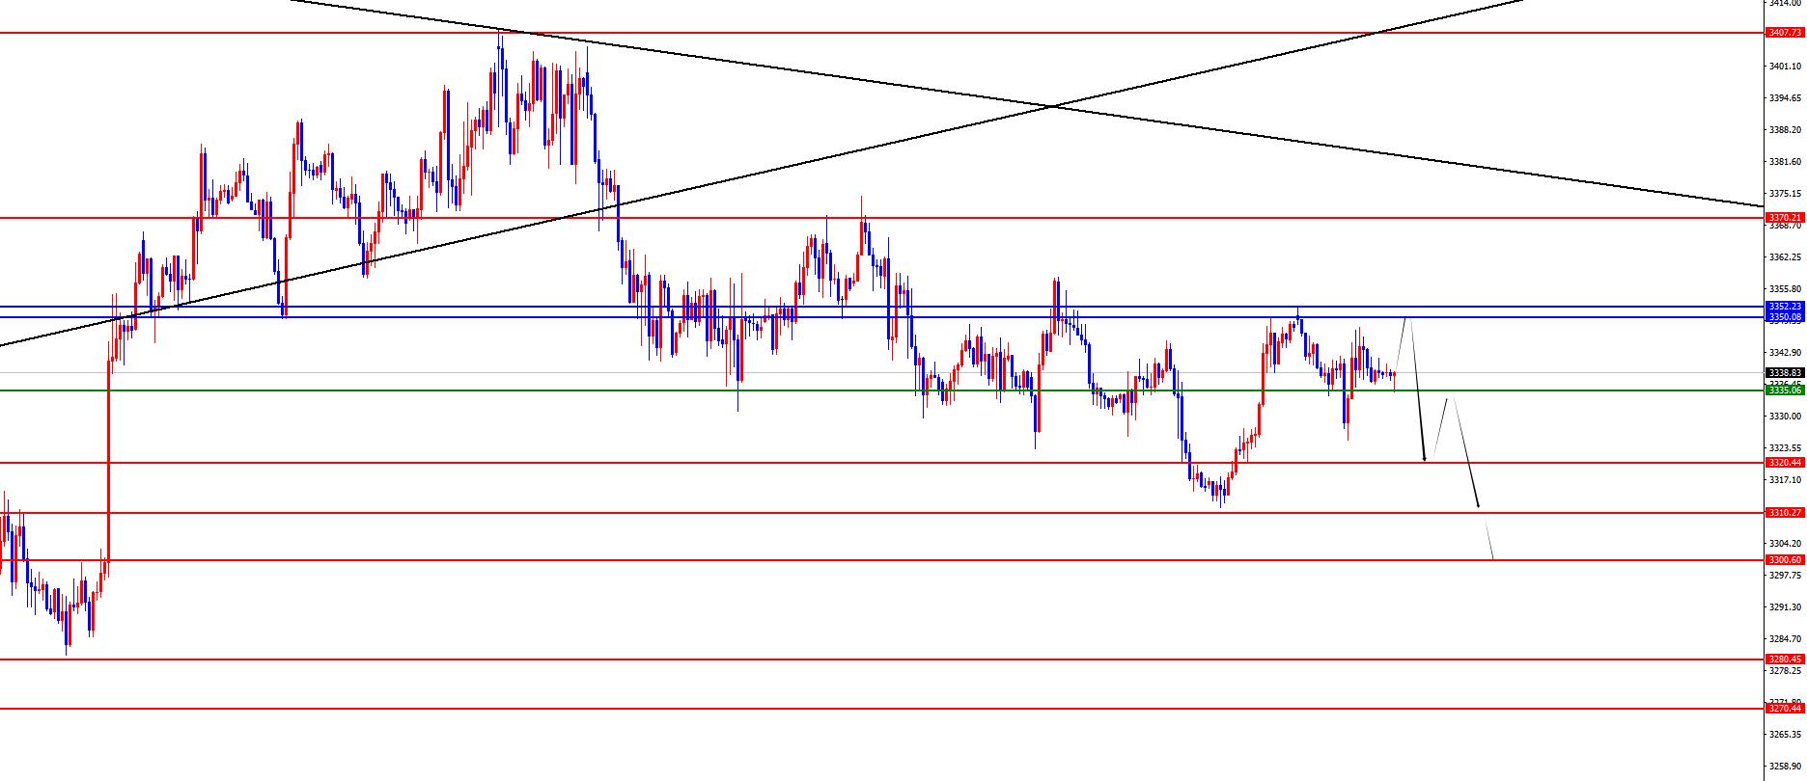Select the red 3310.27 price label
This screenshot has height=781, width=1807.
[x=1785, y=513]
